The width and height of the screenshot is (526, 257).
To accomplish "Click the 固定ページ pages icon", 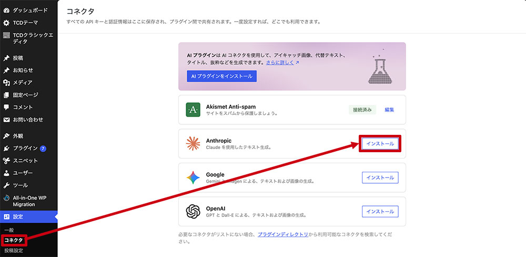I will coord(6,95).
